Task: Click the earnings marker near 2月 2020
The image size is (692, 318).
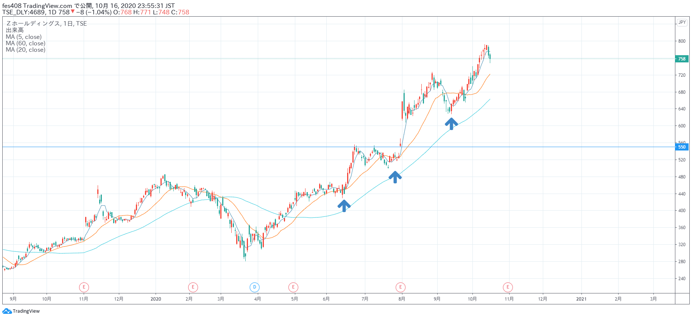Action: 193,287
